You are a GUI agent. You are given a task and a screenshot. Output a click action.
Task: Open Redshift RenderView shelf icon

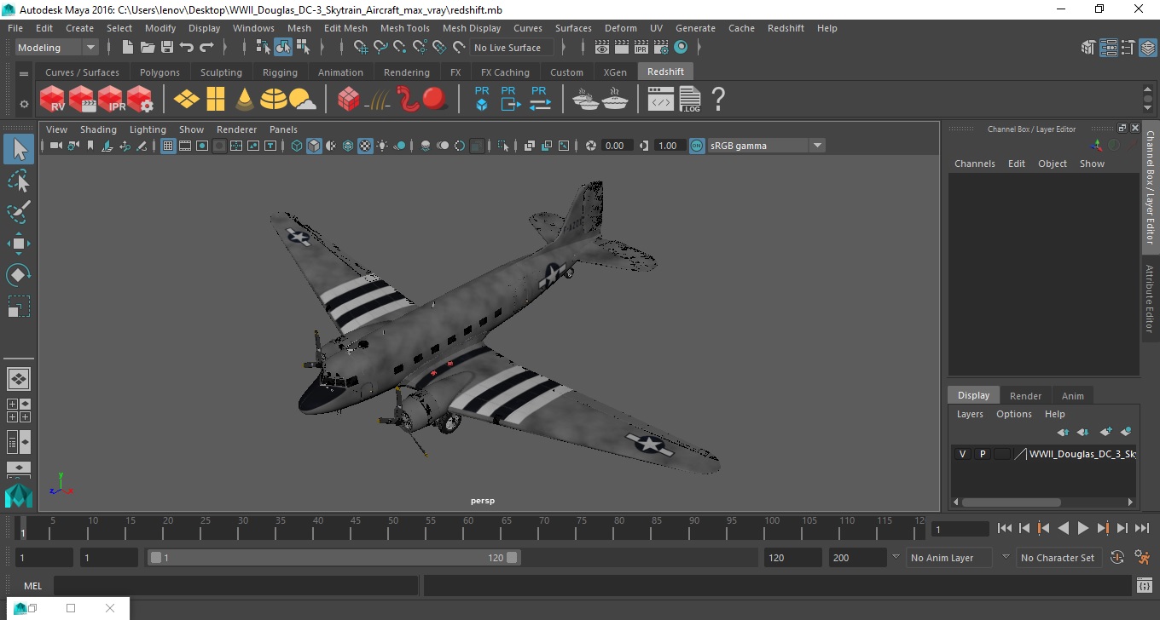pyautogui.click(x=53, y=99)
